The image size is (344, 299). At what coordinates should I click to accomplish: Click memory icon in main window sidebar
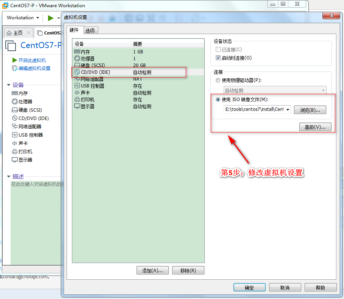(15, 93)
